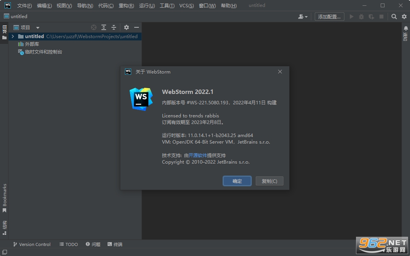Open the 通知 notifications bell tab
Viewport: 410px width, 256px height.
tap(405, 33)
